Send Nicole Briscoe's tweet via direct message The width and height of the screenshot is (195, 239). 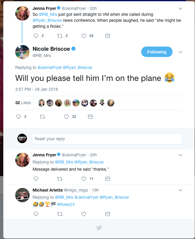coord(90,117)
